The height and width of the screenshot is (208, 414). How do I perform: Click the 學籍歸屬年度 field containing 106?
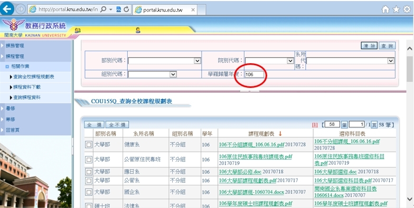pos(255,75)
